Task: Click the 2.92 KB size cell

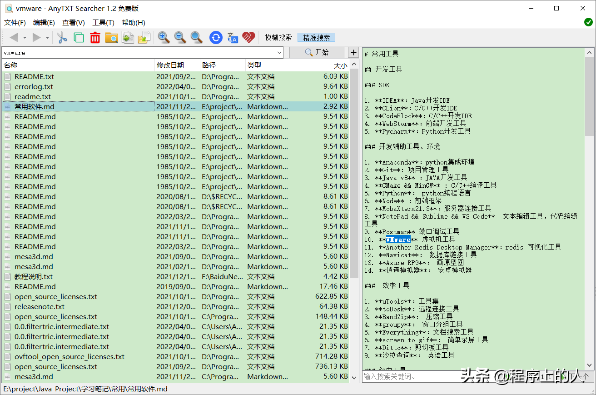Action: (336, 106)
